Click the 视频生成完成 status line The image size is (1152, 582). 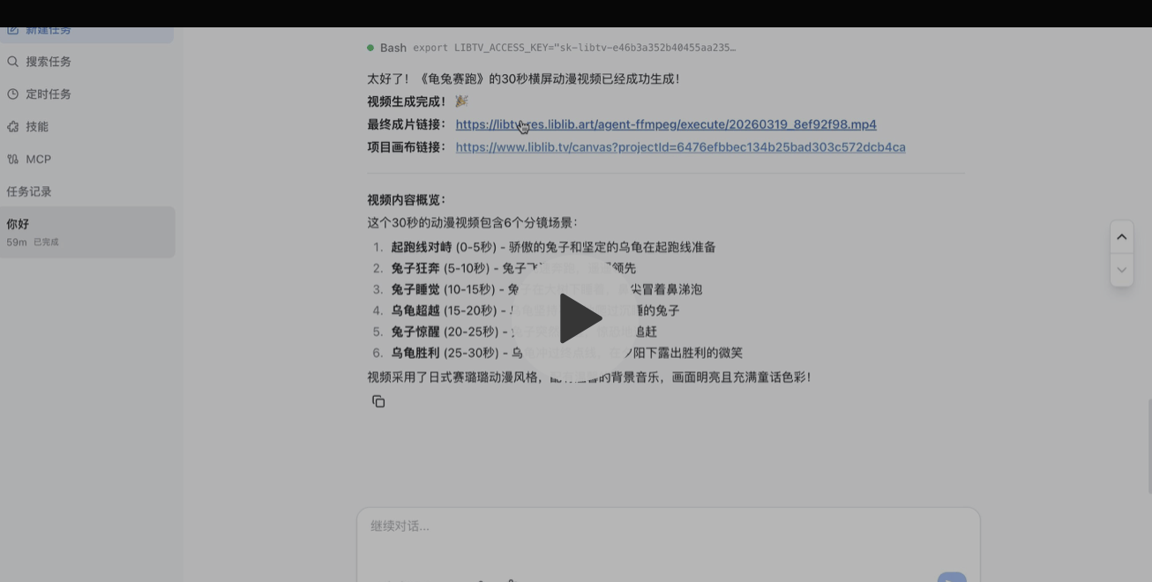click(x=418, y=101)
